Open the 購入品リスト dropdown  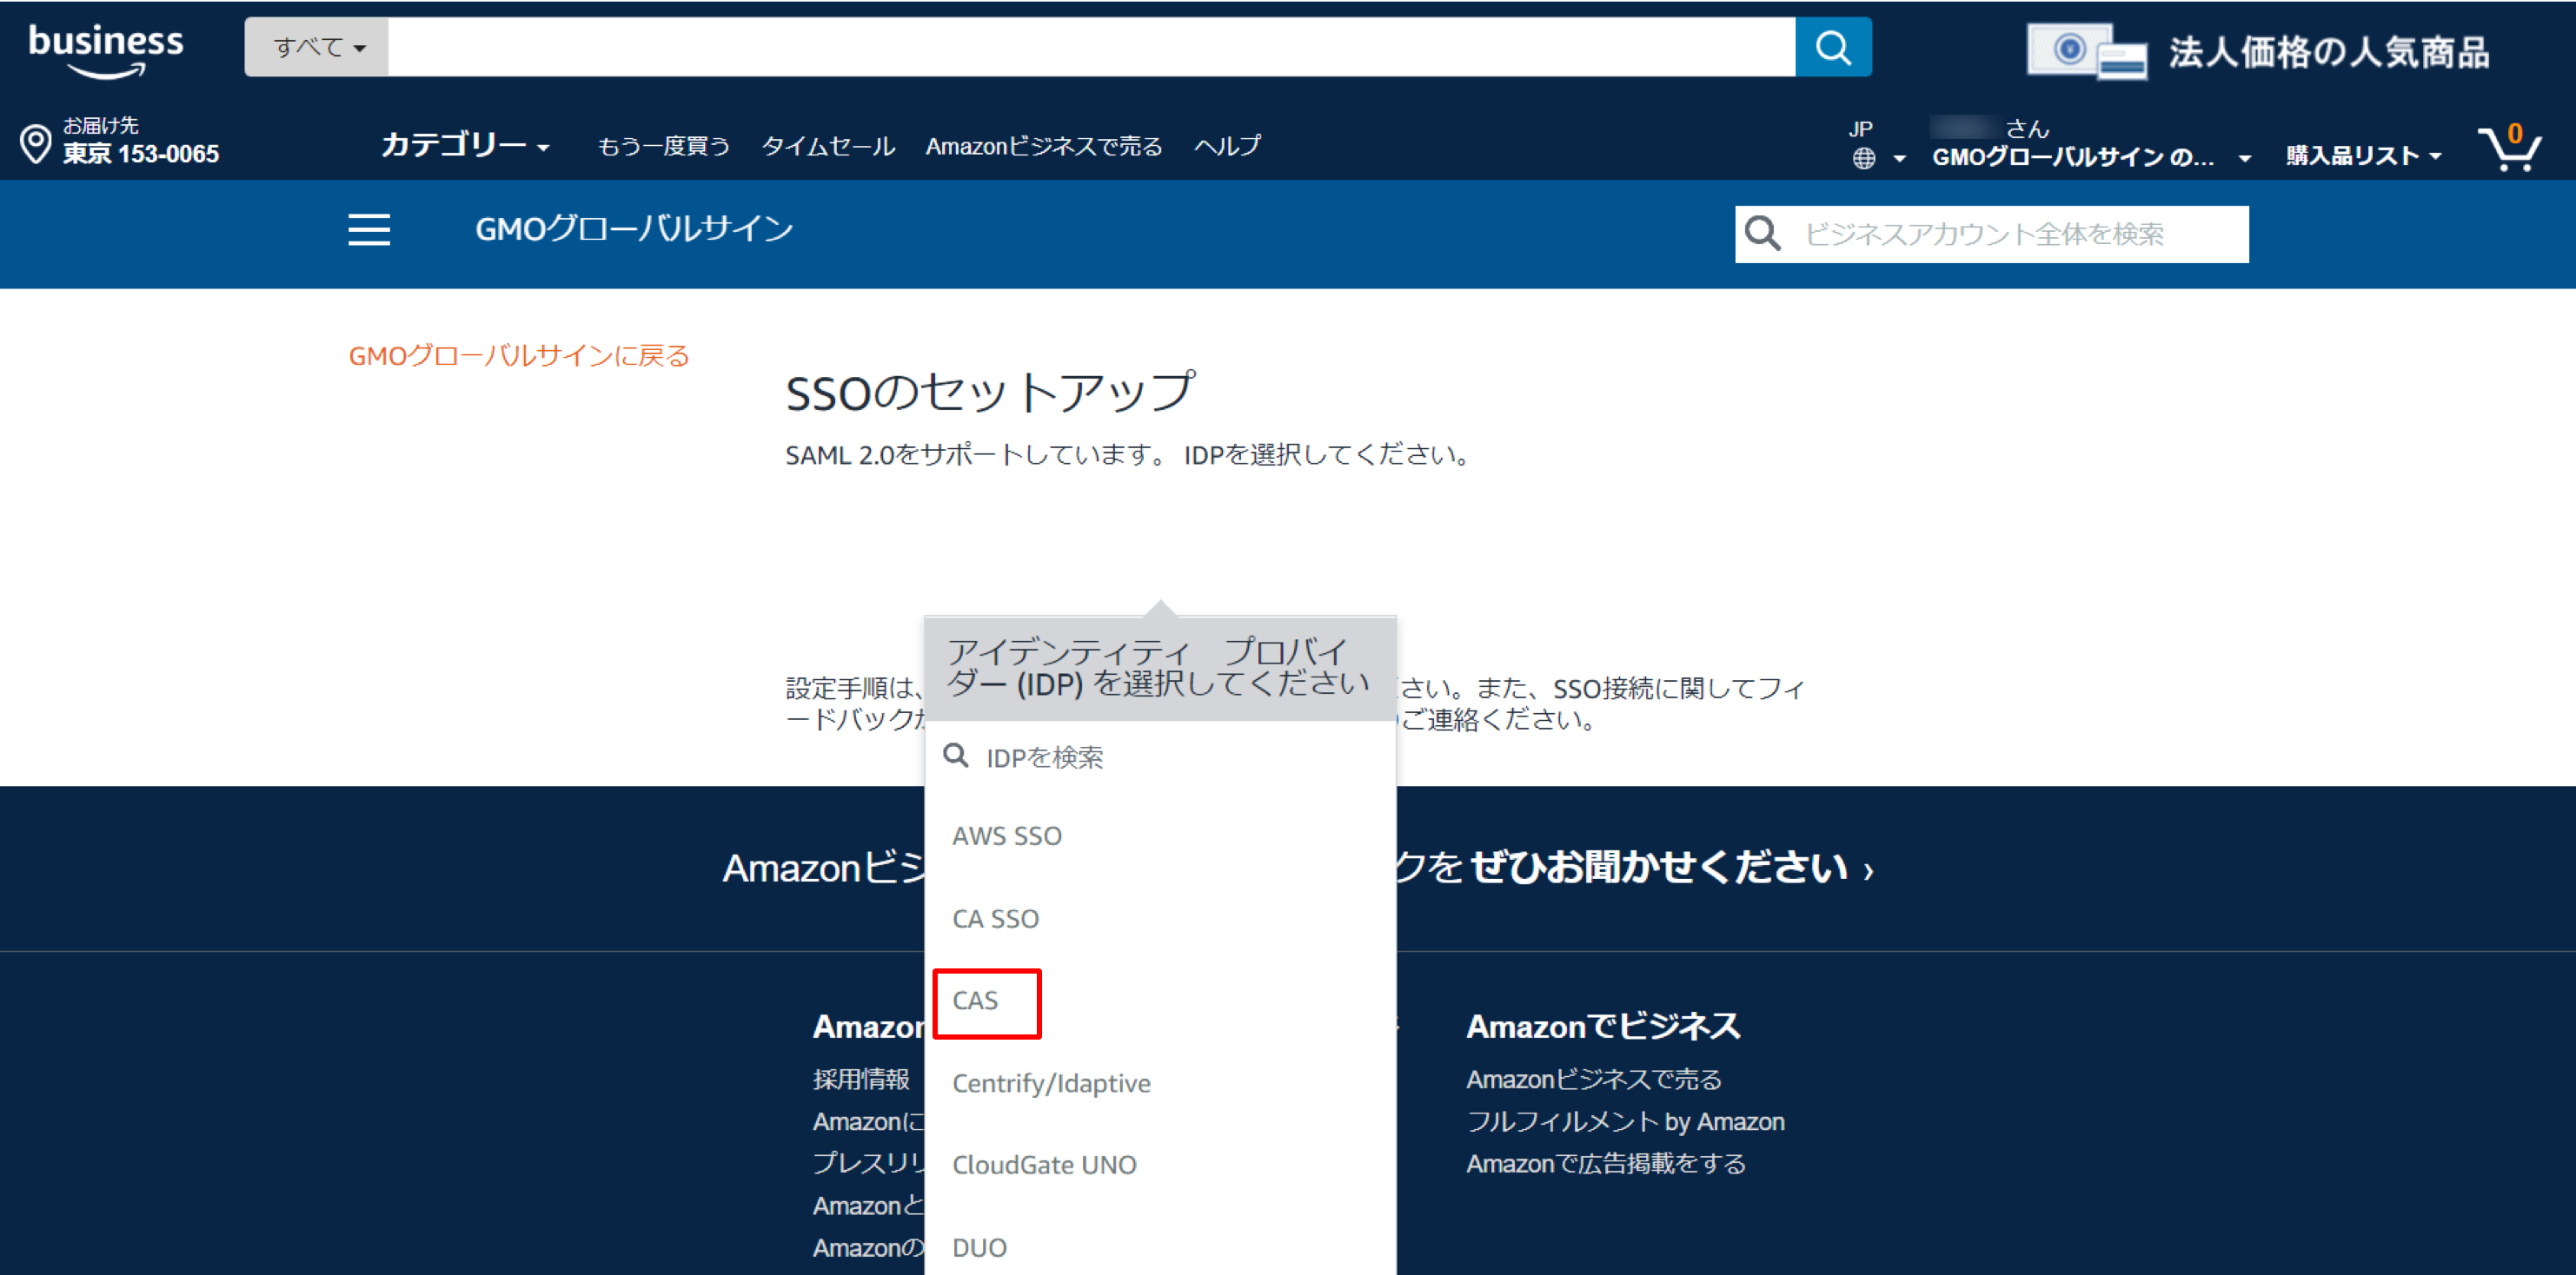[x=2363, y=155]
